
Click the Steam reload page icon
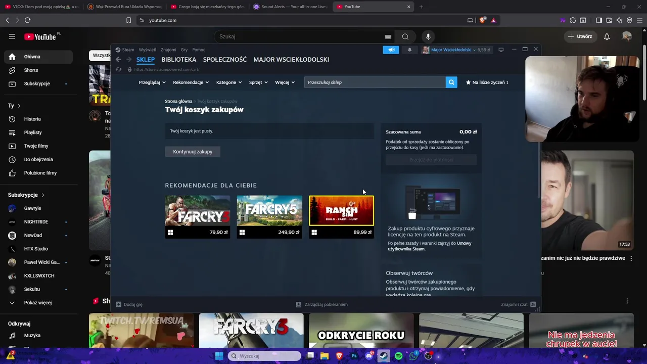119,69
